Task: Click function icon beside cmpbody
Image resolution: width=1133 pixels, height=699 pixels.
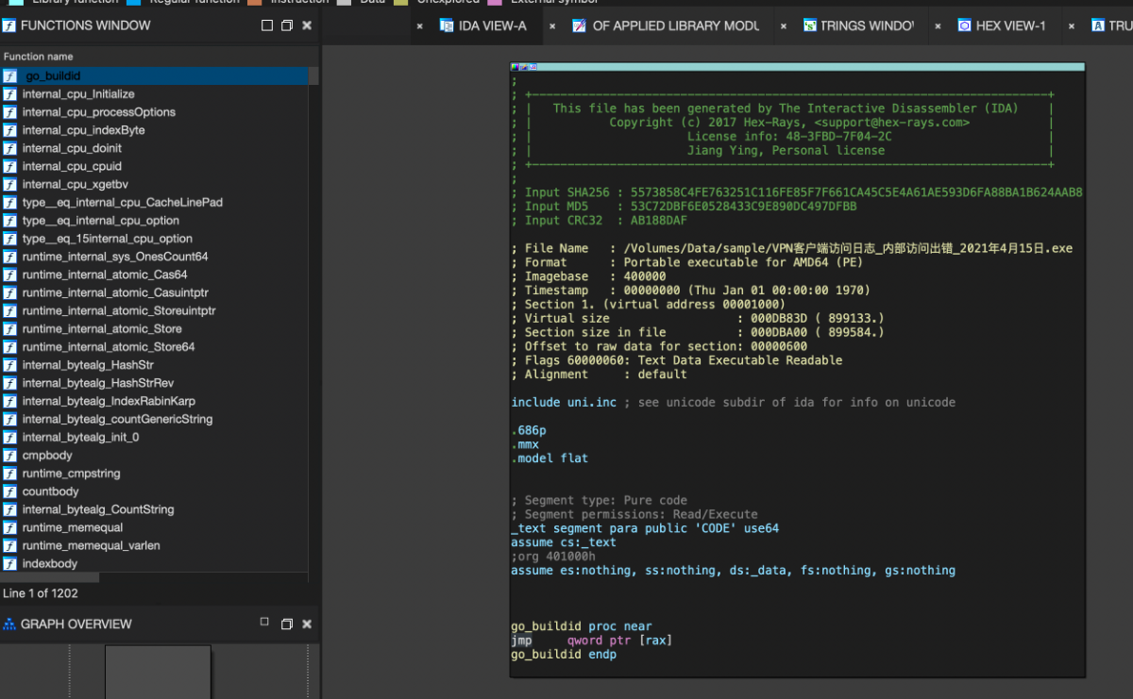Action: click(x=9, y=456)
